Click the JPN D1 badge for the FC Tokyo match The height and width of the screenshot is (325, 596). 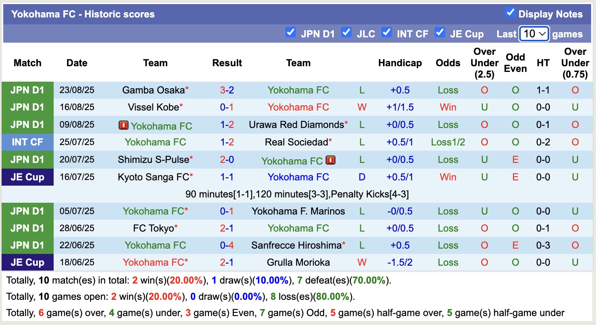(x=27, y=228)
